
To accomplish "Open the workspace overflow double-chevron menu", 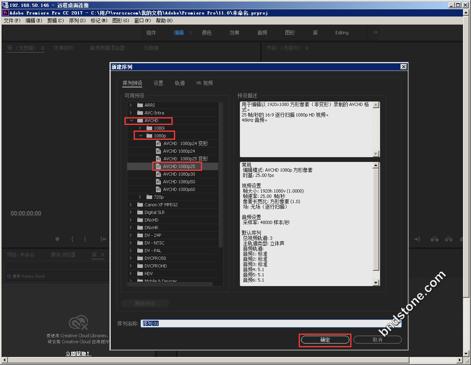I will tap(375, 33).
